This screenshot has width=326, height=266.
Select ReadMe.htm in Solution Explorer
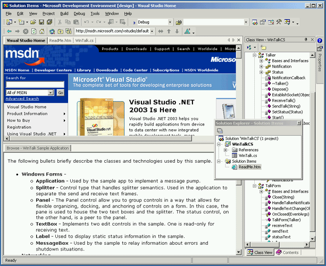point(249,167)
